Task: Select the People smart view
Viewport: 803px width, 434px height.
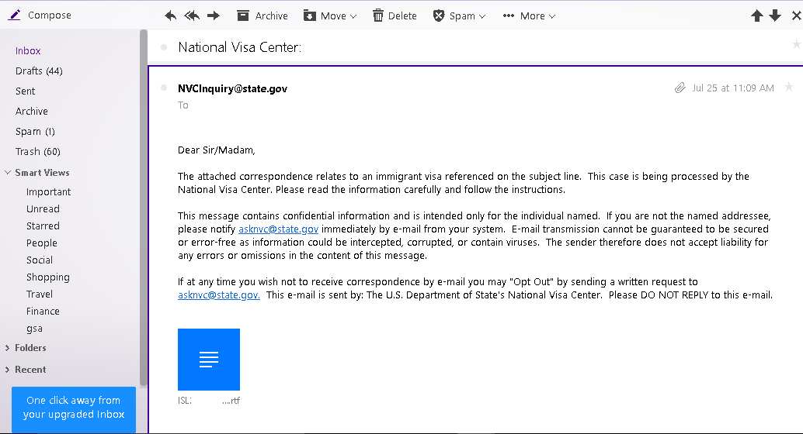Action: click(41, 243)
